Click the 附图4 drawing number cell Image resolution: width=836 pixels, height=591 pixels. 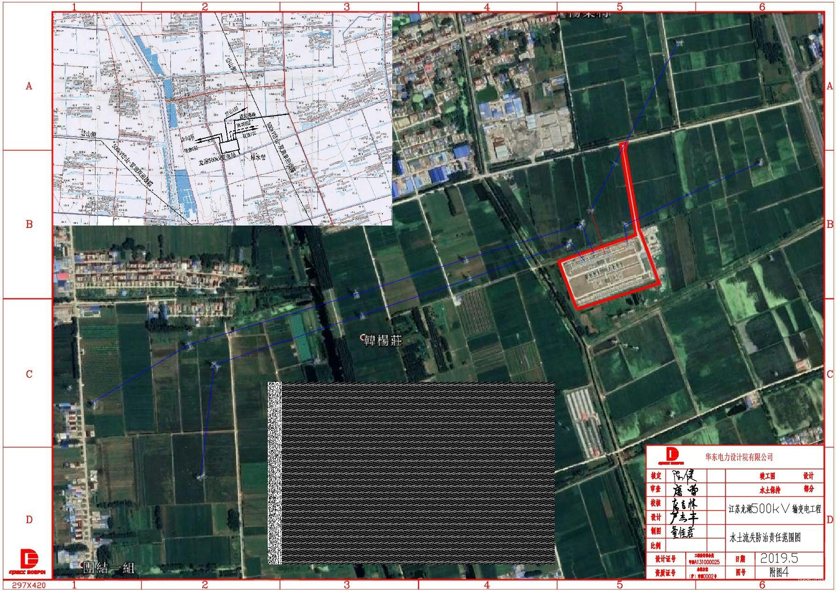pos(779,572)
